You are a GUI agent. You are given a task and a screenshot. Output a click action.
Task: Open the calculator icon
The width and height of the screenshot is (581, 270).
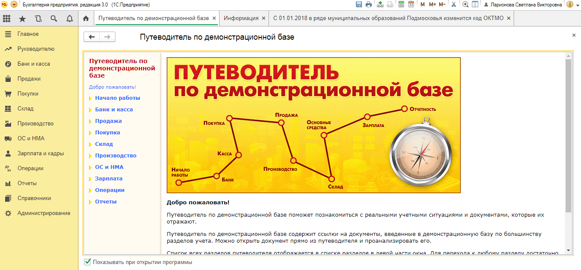point(401,4)
